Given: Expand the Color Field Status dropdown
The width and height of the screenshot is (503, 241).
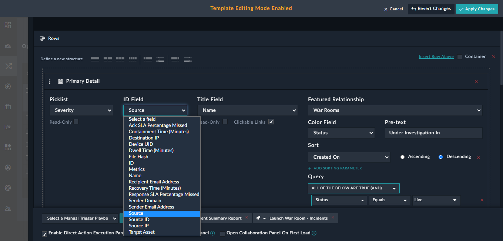Looking at the screenshot, I should (x=341, y=133).
